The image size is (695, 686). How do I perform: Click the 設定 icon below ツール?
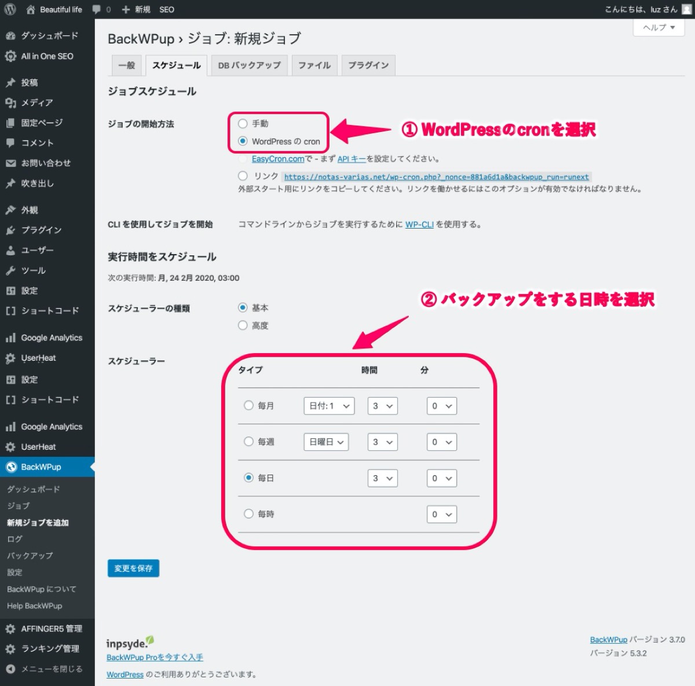click(10, 291)
